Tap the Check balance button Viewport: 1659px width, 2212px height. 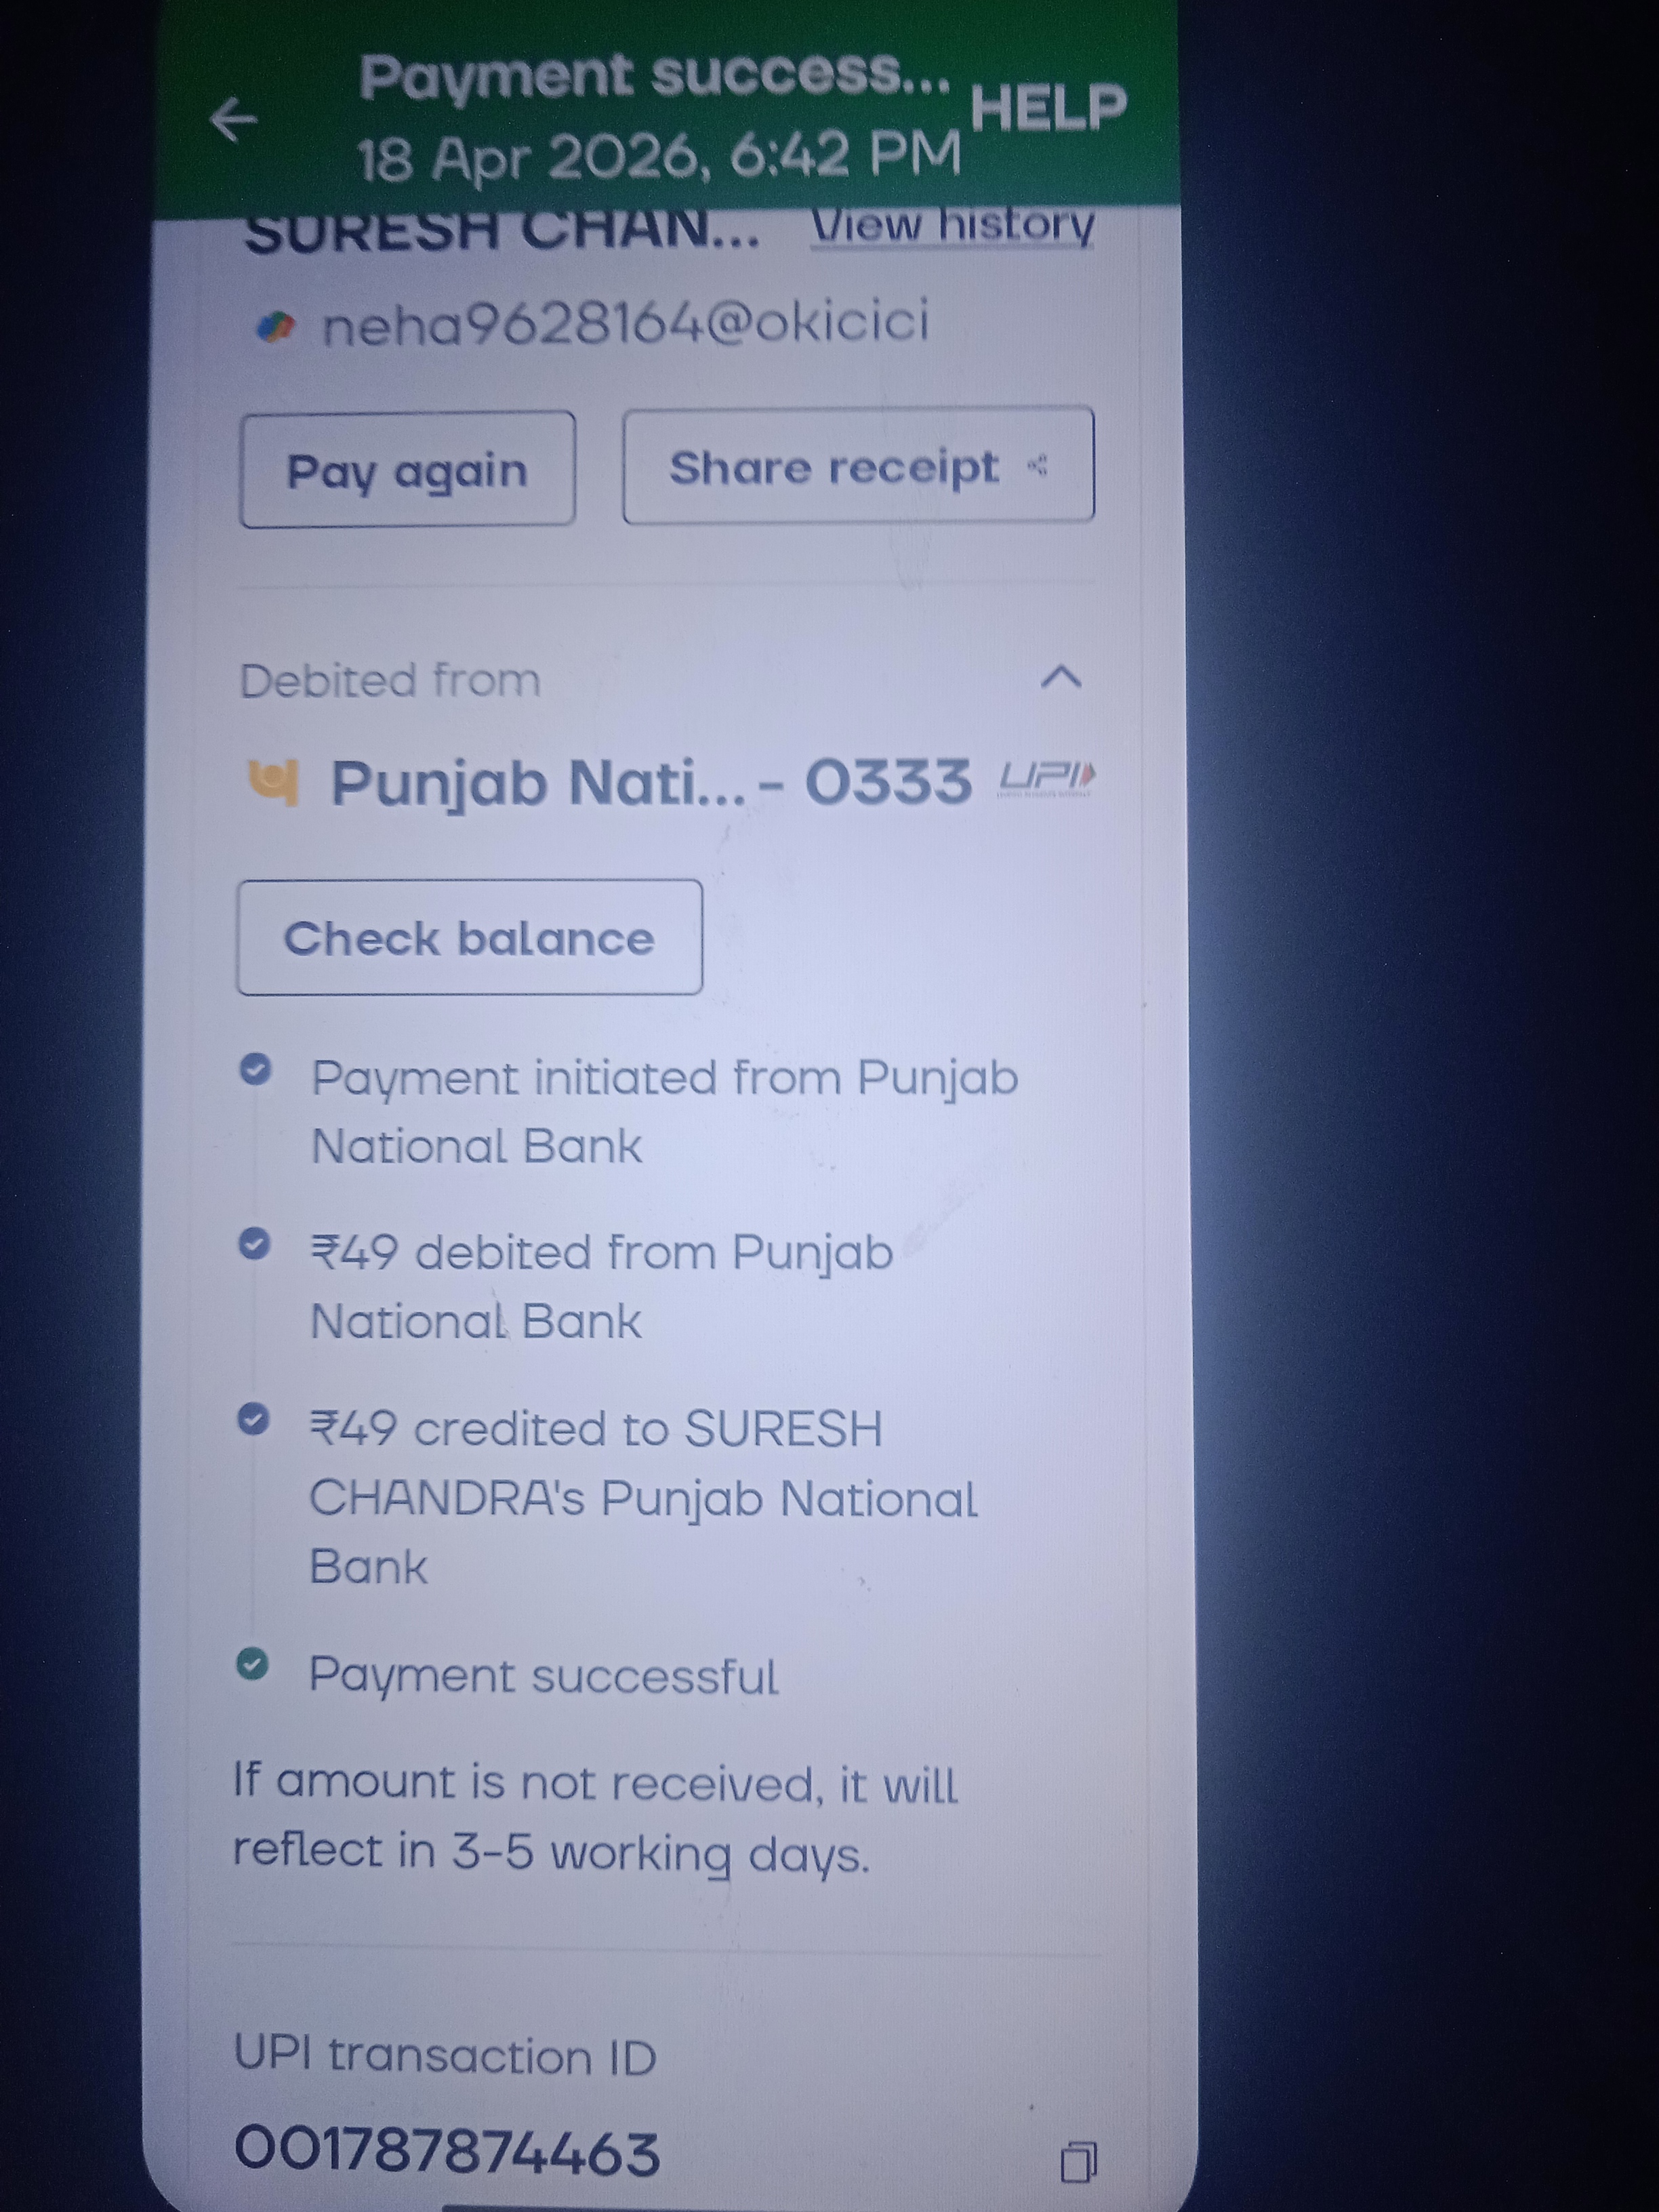tap(469, 937)
